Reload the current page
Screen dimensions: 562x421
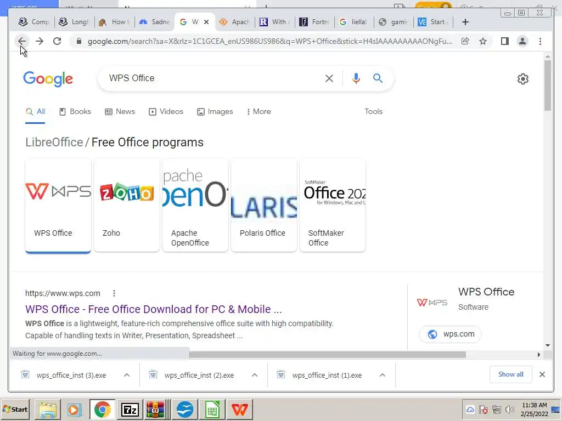pyautogui.click(x=57, y=41)
